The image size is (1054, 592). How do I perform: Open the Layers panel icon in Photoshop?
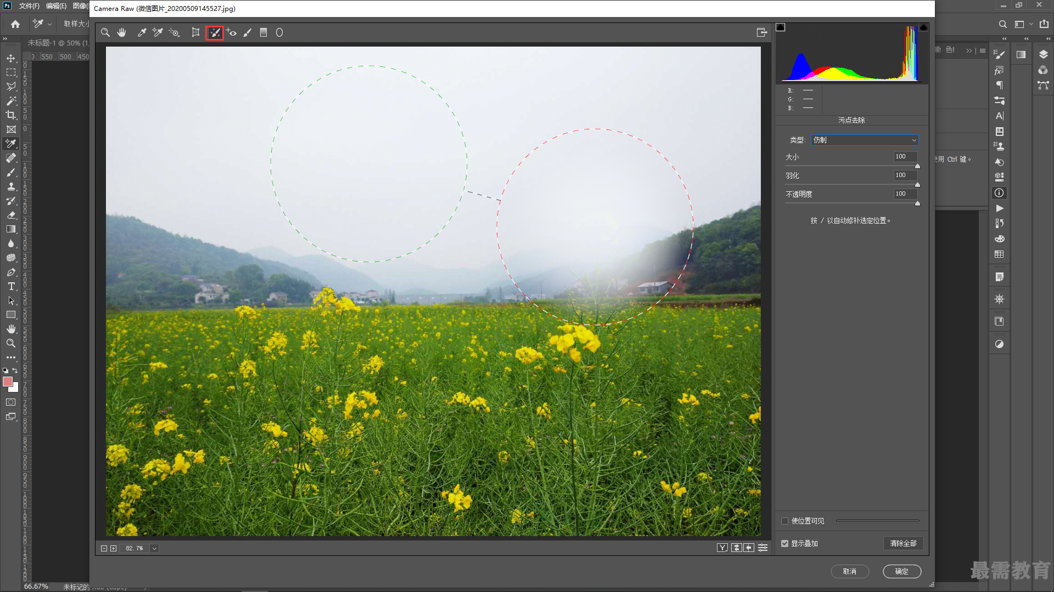(x=1044, y=54)
